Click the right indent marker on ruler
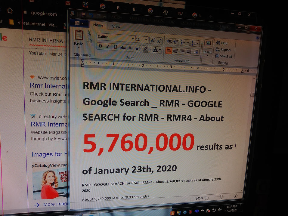The image size is (288, 216). (242, 71)
